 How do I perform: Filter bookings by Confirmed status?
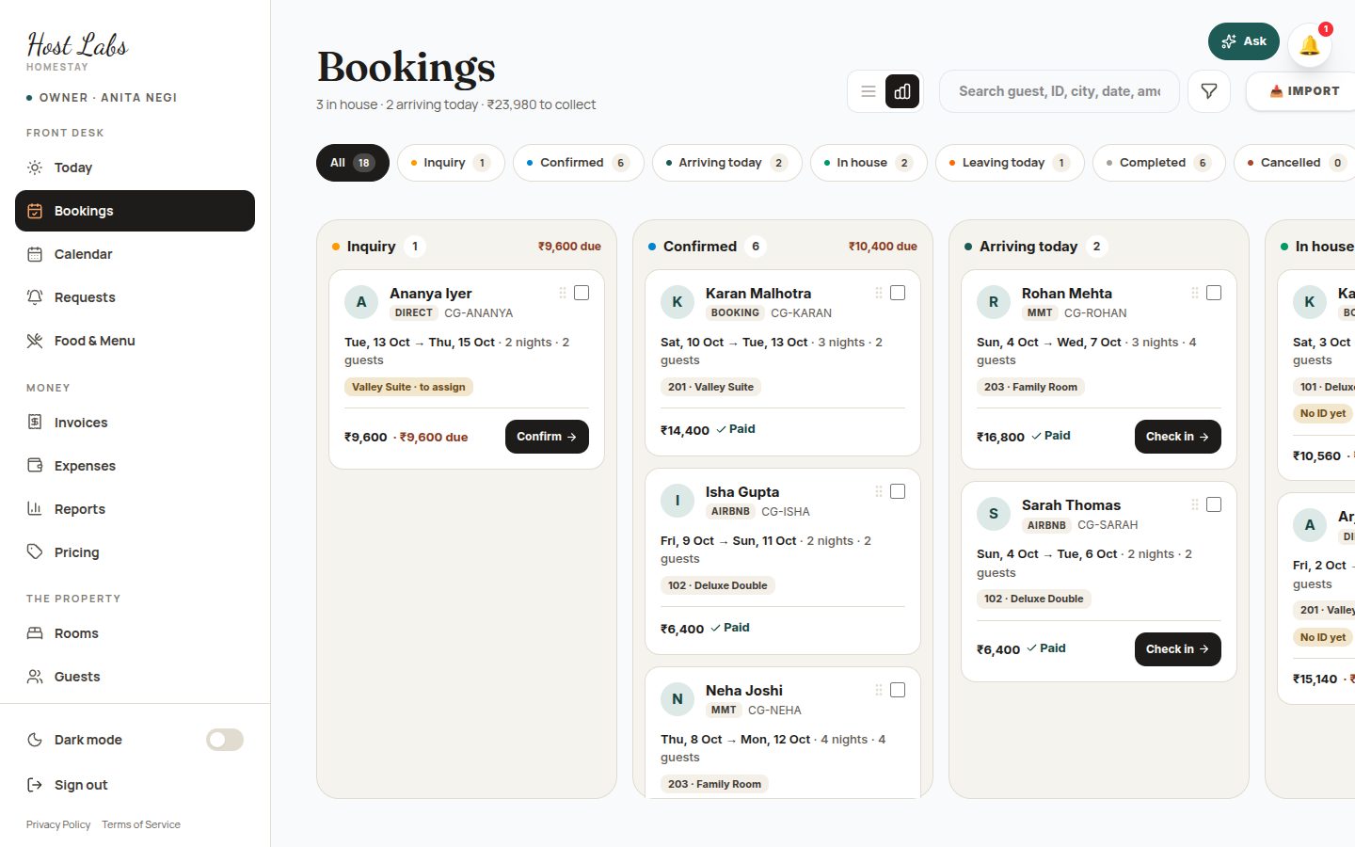point(579,163)
